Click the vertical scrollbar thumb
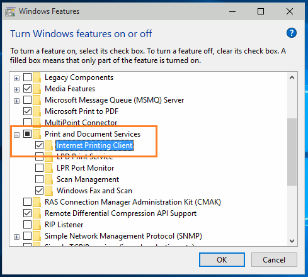The image size is (308, 277). click(x=292, y=152)
